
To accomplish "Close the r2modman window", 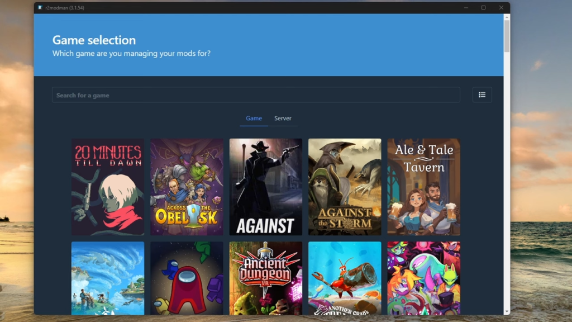I will (x=501, y=8).
